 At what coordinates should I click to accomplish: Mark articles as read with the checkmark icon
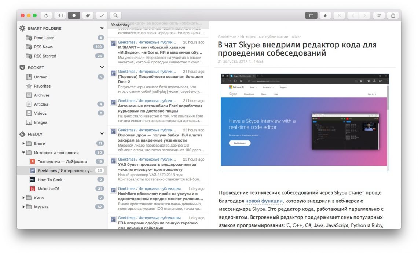coord(101,15)
